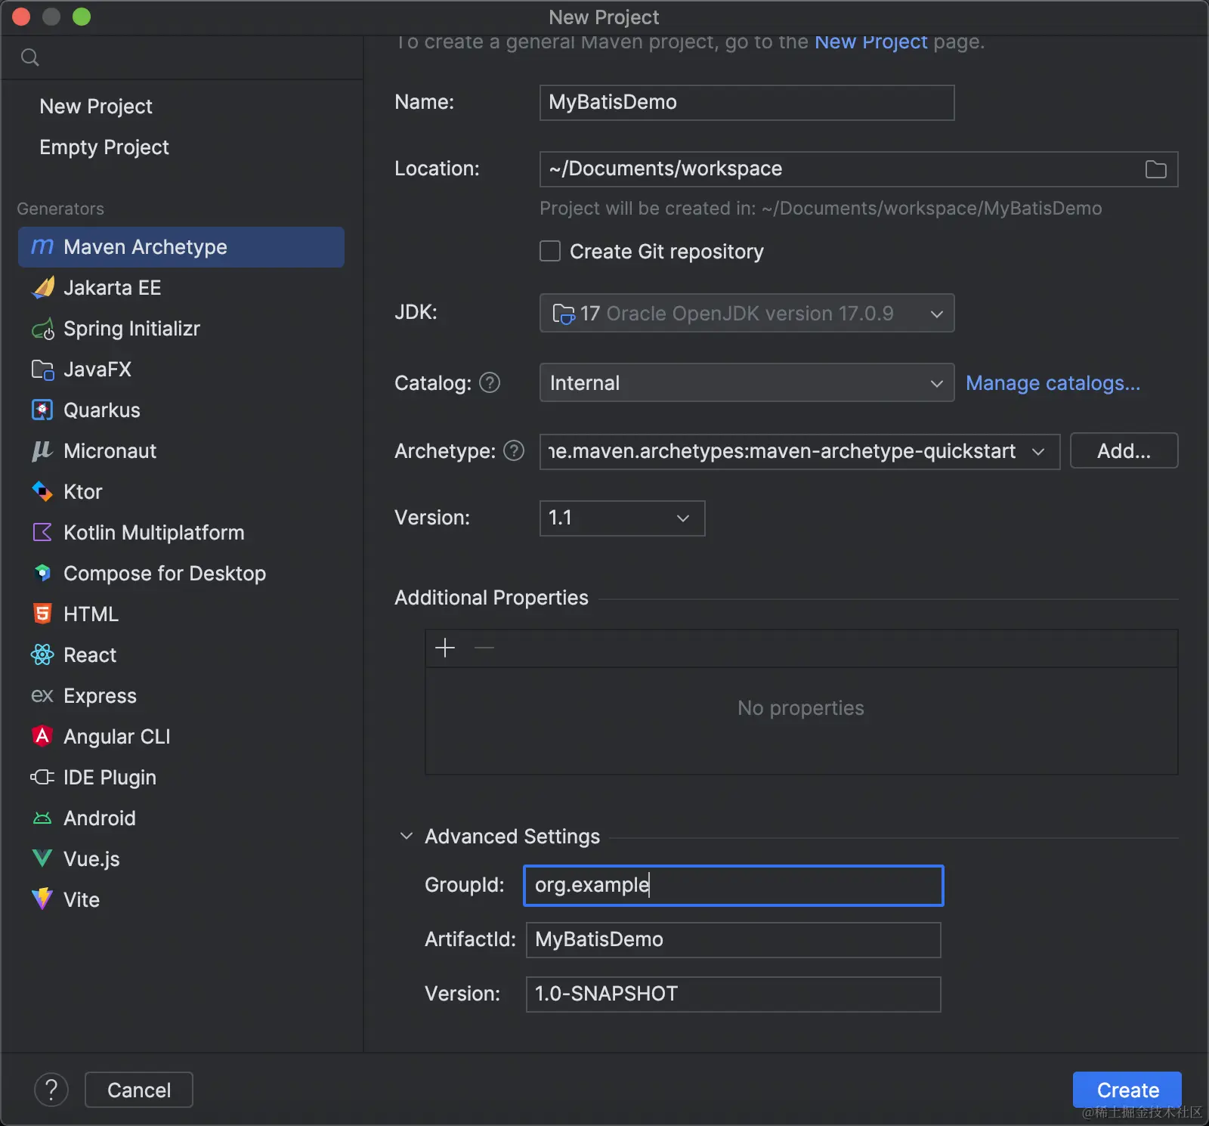
Task: Click the Add... archetype button
Action: 1124,450
